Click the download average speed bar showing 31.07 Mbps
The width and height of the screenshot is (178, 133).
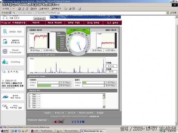tap(48, 82)
